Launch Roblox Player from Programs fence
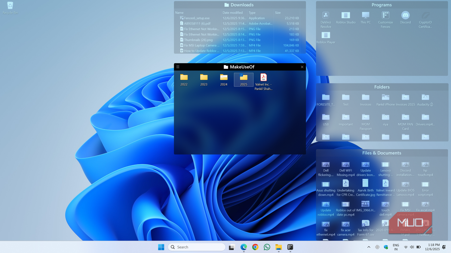 click(326, 38)
